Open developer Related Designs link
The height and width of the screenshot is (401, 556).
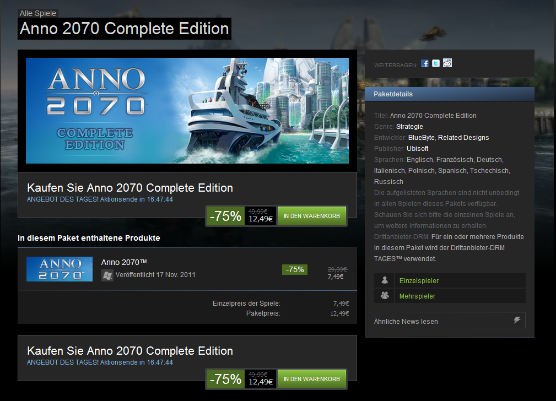pos(463,138)
